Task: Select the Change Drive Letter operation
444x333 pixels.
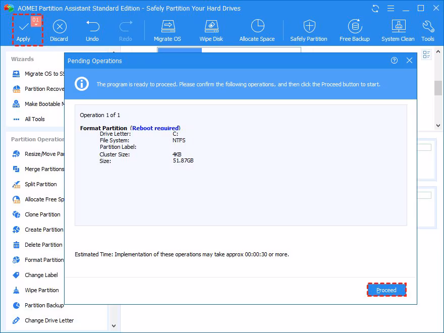Action: coord(43,320)
